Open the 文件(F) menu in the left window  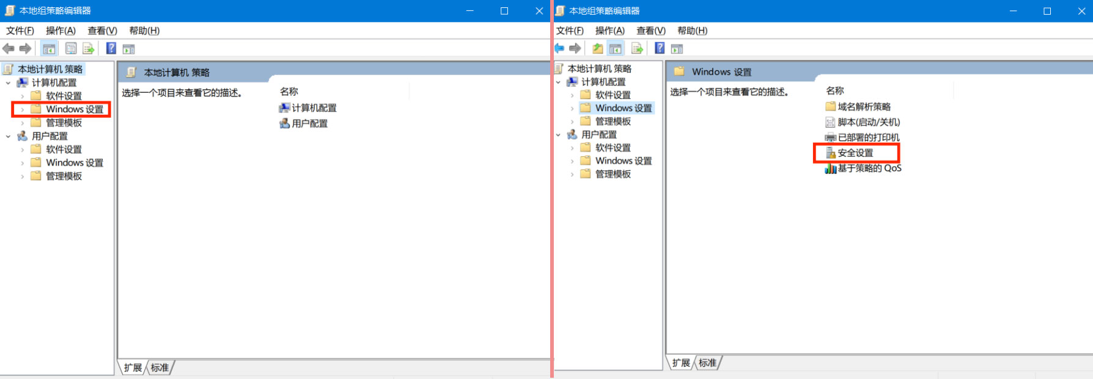20,31
